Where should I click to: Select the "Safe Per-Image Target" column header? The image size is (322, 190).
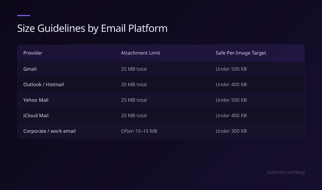point(241,53)
